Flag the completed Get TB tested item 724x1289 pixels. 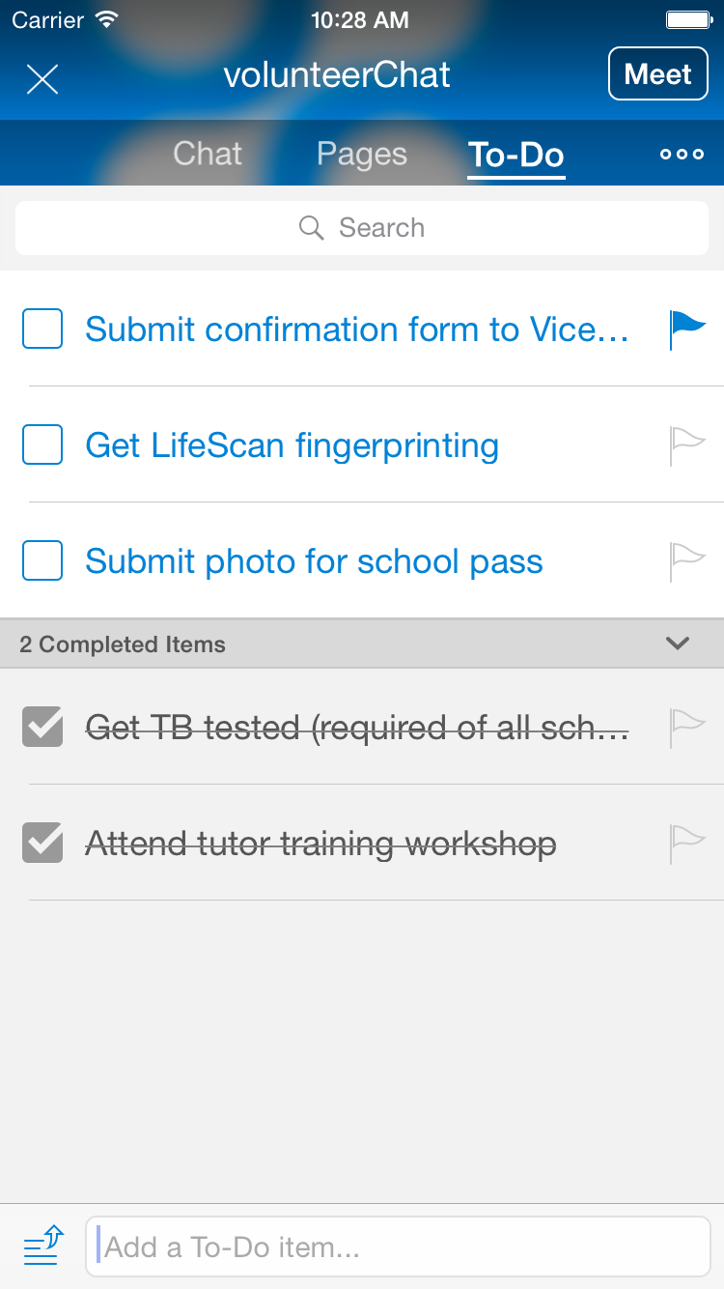tap(687, 728)
